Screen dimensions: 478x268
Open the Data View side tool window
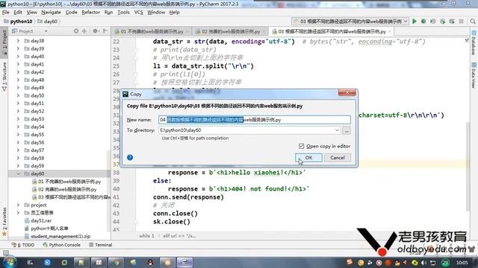[474, 75]
